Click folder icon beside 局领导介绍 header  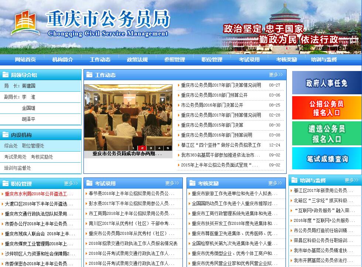tap(5, 75)
